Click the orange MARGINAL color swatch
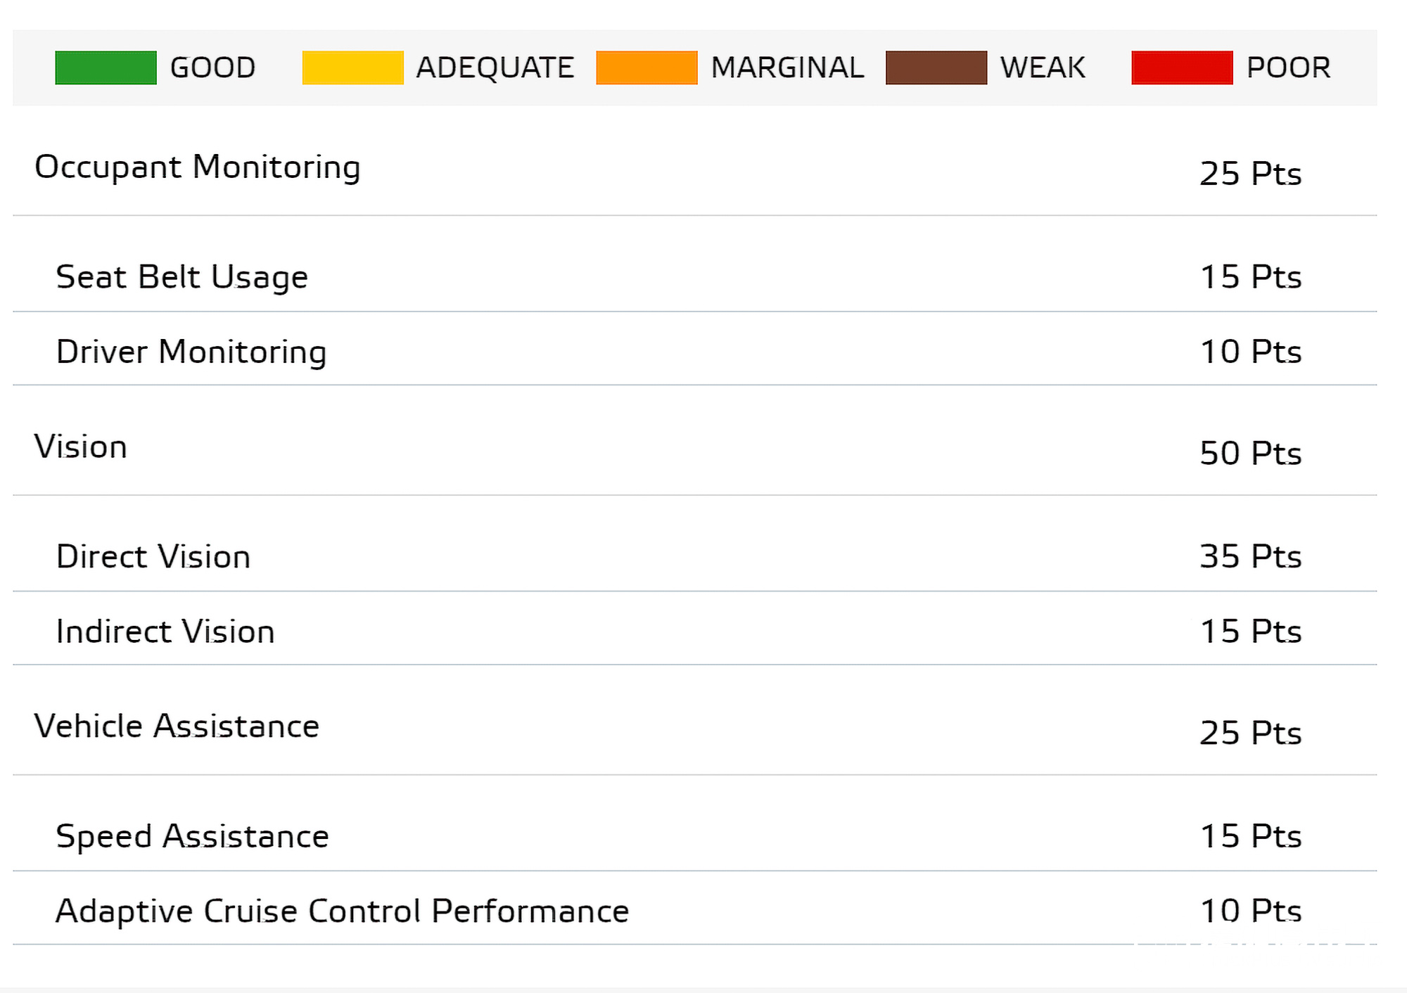Image resolution: width=1407 pixels, height=993 pixels. tap(647, 68)
